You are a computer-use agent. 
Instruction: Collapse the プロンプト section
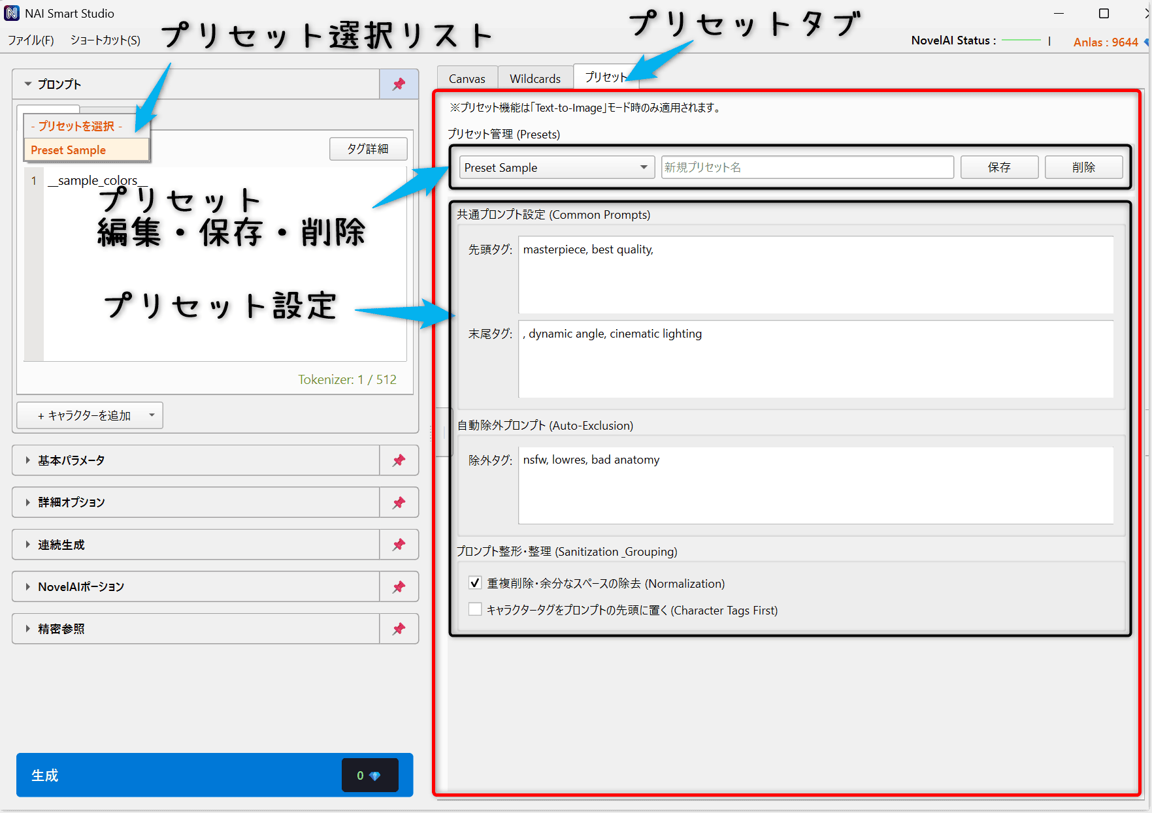(x=27, y=84)
